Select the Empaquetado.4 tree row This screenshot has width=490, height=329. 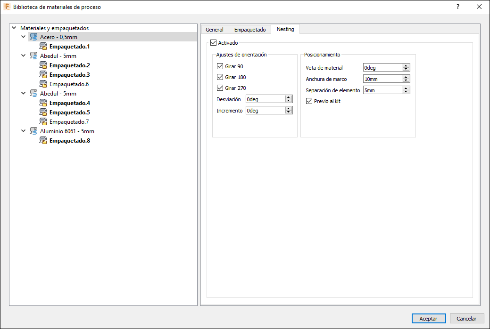[70, 103]
